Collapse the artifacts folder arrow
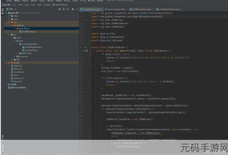 click(x=12, y=25)
